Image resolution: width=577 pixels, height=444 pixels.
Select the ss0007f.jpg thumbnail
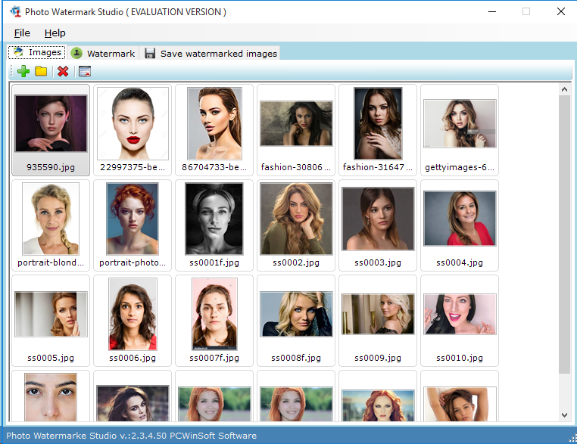point(214,321)
